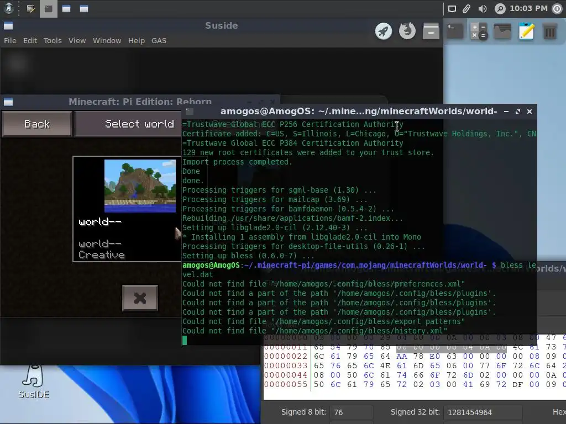
Task: Open the Window menu in Suside
Action: 107,41
